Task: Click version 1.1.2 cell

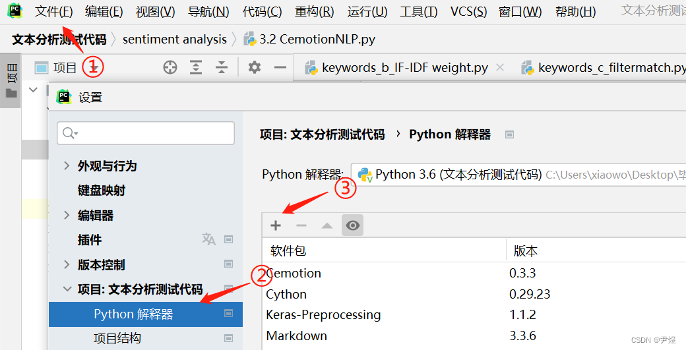Action: coord(523,315)
